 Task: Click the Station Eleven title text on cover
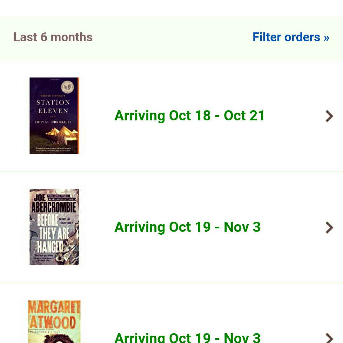53,106
